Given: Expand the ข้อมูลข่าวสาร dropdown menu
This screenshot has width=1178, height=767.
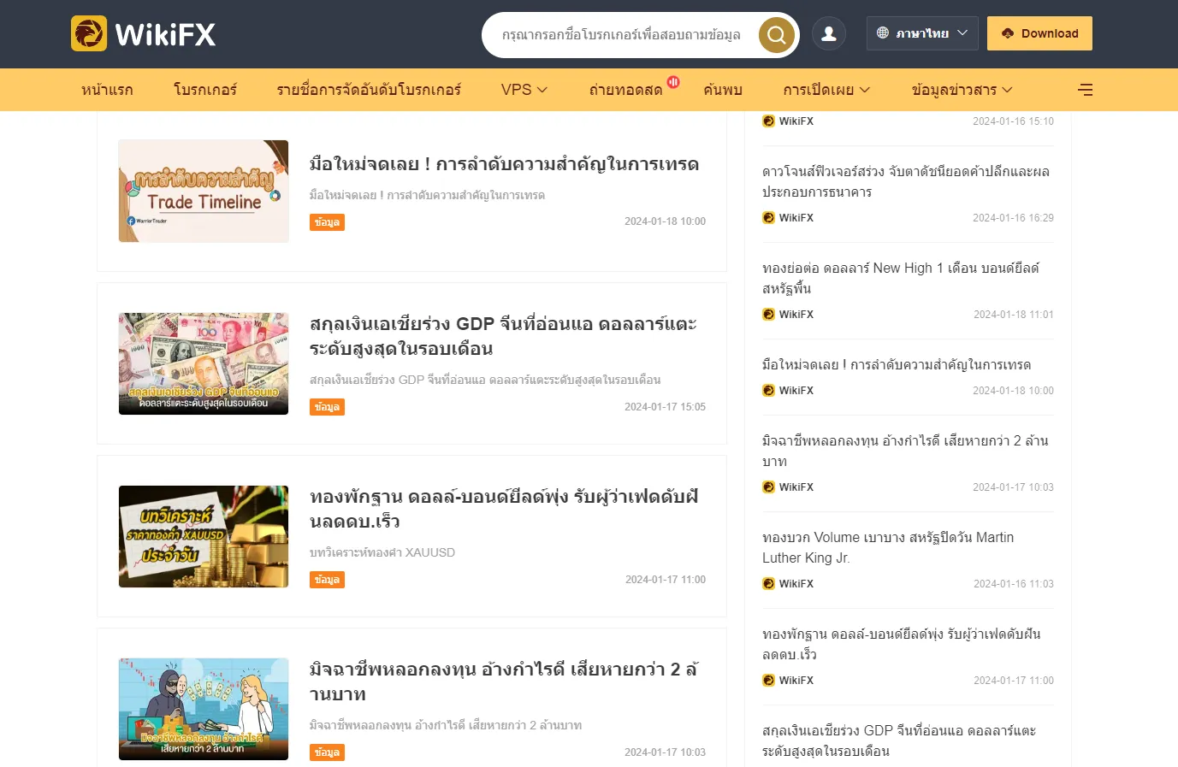Looking at the screenshot, I should point(962,90).
